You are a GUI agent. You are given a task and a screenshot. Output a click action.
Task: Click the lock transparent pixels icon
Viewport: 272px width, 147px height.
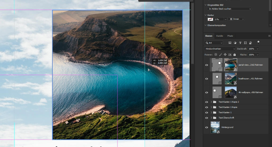point(216,55)
